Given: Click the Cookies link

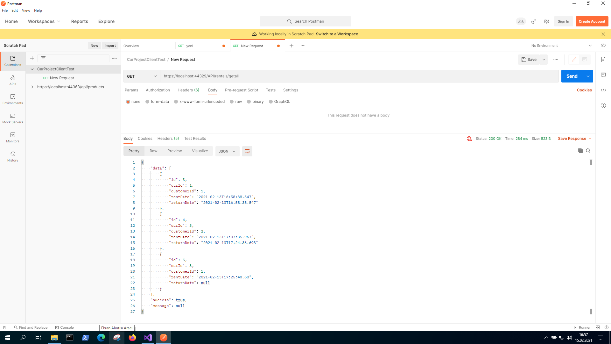Looking at the screenshot, I should pyautogui.click(x=584, y=90).
